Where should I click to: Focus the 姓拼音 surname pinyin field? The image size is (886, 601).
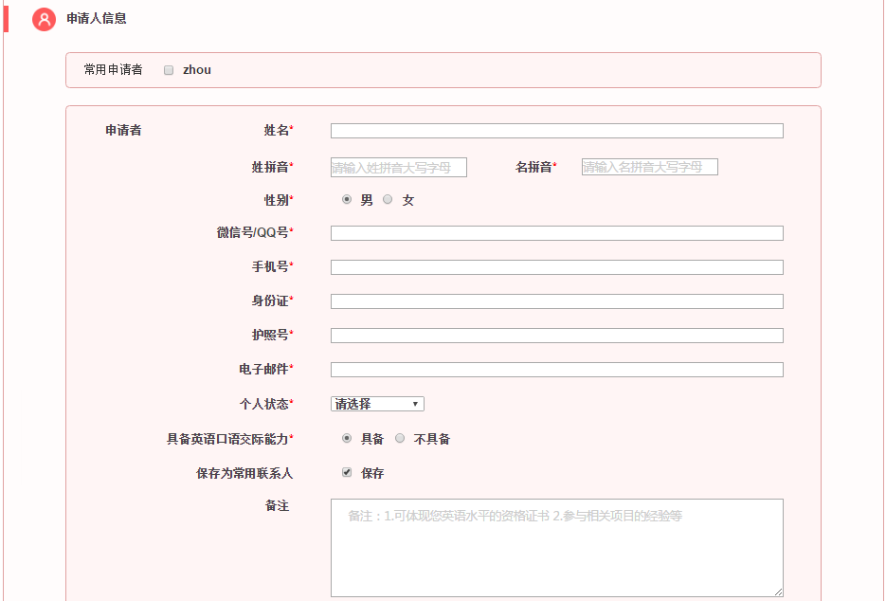pos(398,168)
